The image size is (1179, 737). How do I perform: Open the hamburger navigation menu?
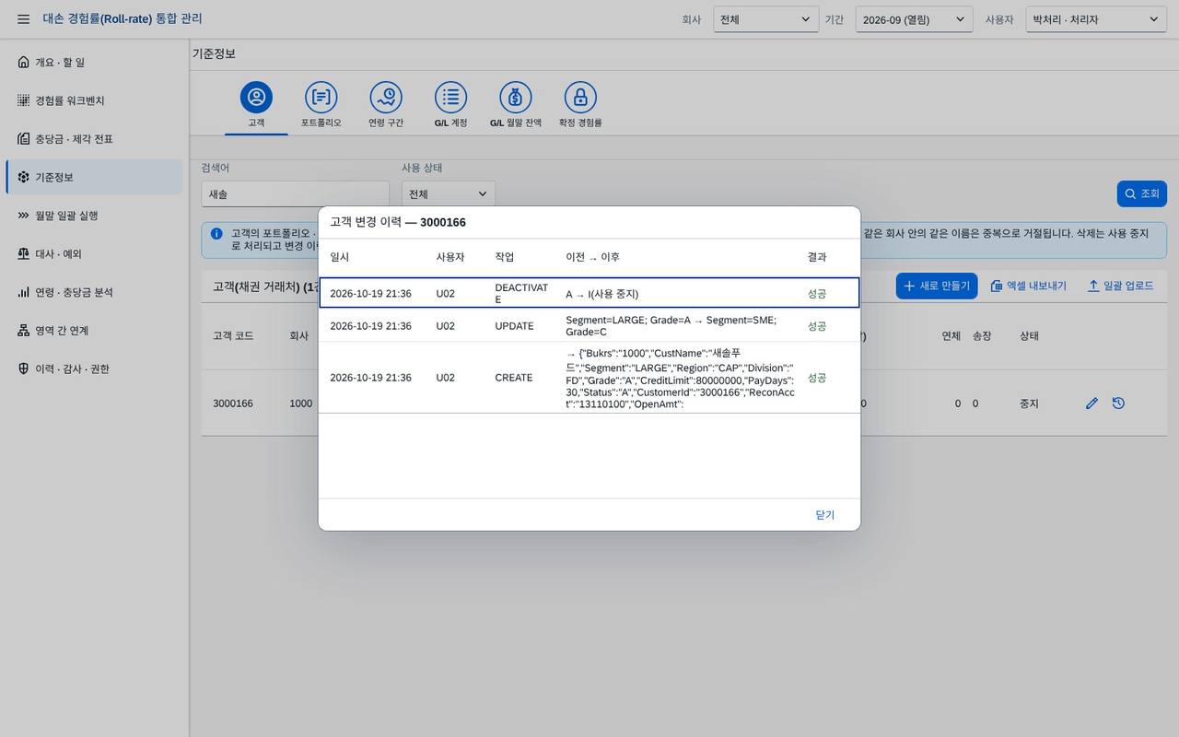24,19
